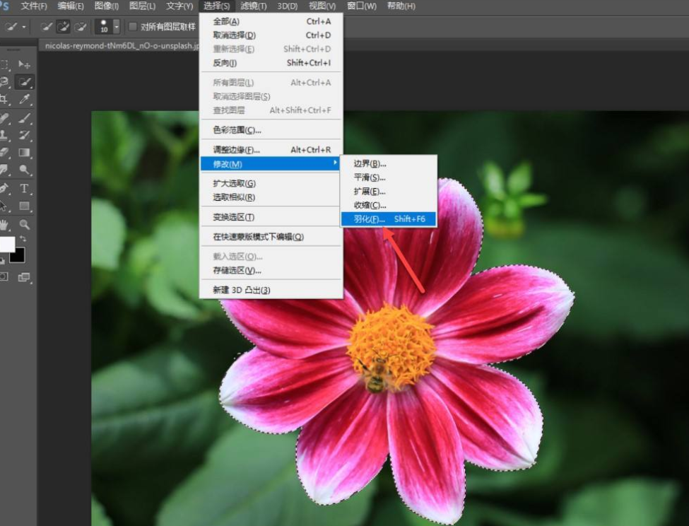Choose the Gradient tool
This screenshot has height=526, width=689.
(x=25, y=153)
